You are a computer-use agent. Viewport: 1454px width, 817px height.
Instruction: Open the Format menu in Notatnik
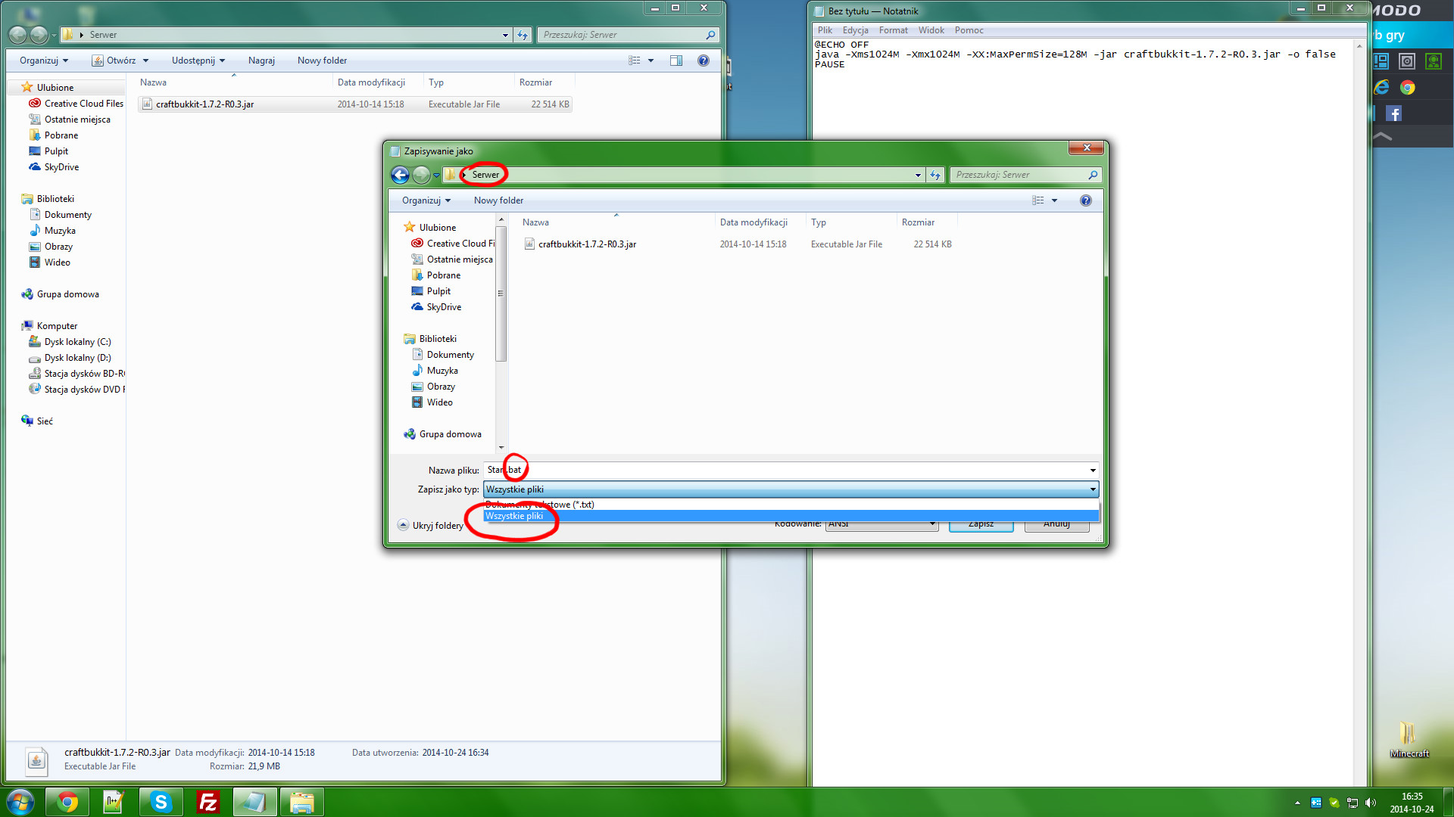pos(893,30)
